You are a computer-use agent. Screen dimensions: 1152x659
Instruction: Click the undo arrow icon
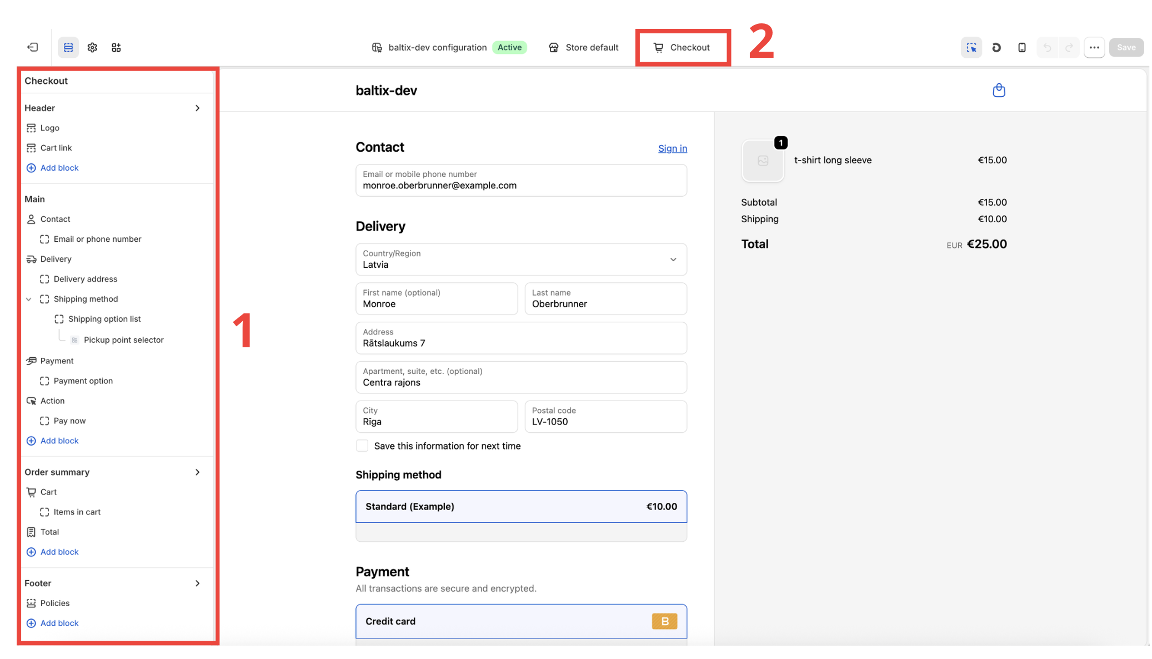pyautogui.click(x=1047, y=47)
